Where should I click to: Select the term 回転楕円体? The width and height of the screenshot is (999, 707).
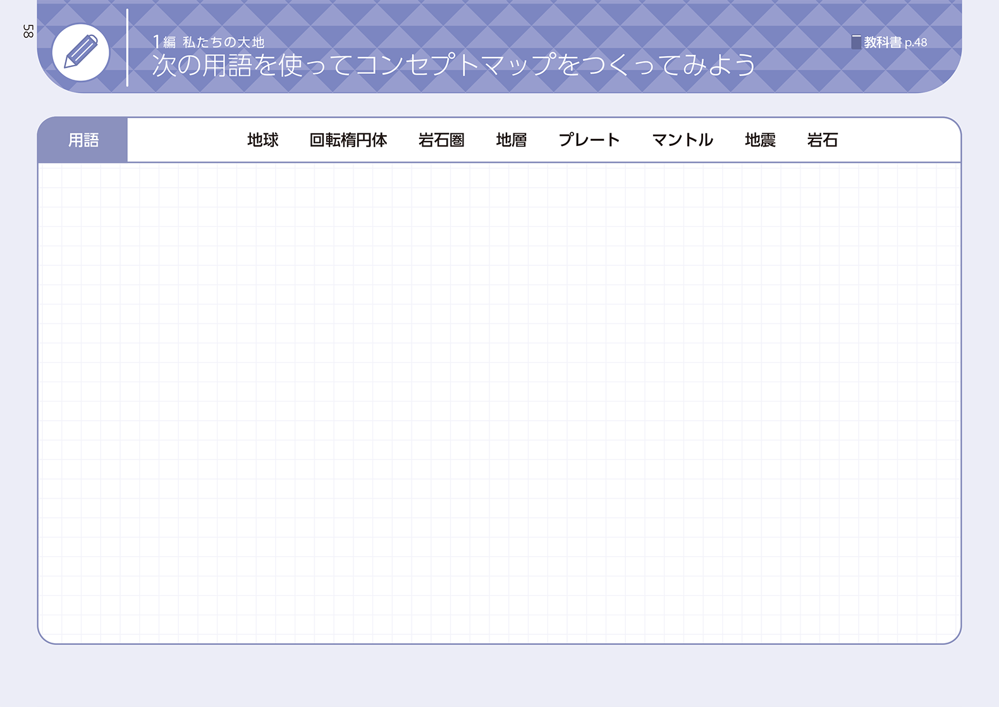348,140
